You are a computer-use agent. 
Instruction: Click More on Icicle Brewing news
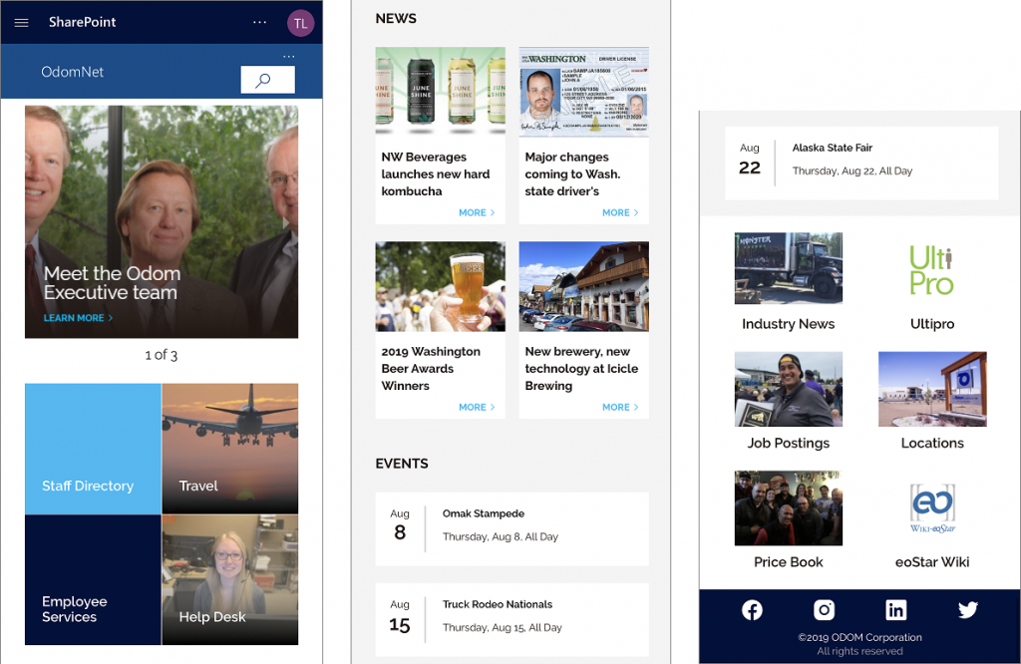point(620,408)
